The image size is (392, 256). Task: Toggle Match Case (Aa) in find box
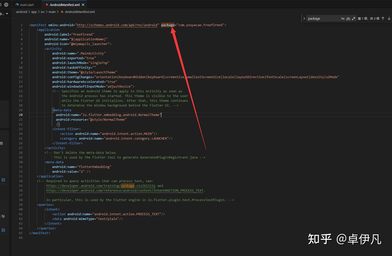tap(343, 19)
